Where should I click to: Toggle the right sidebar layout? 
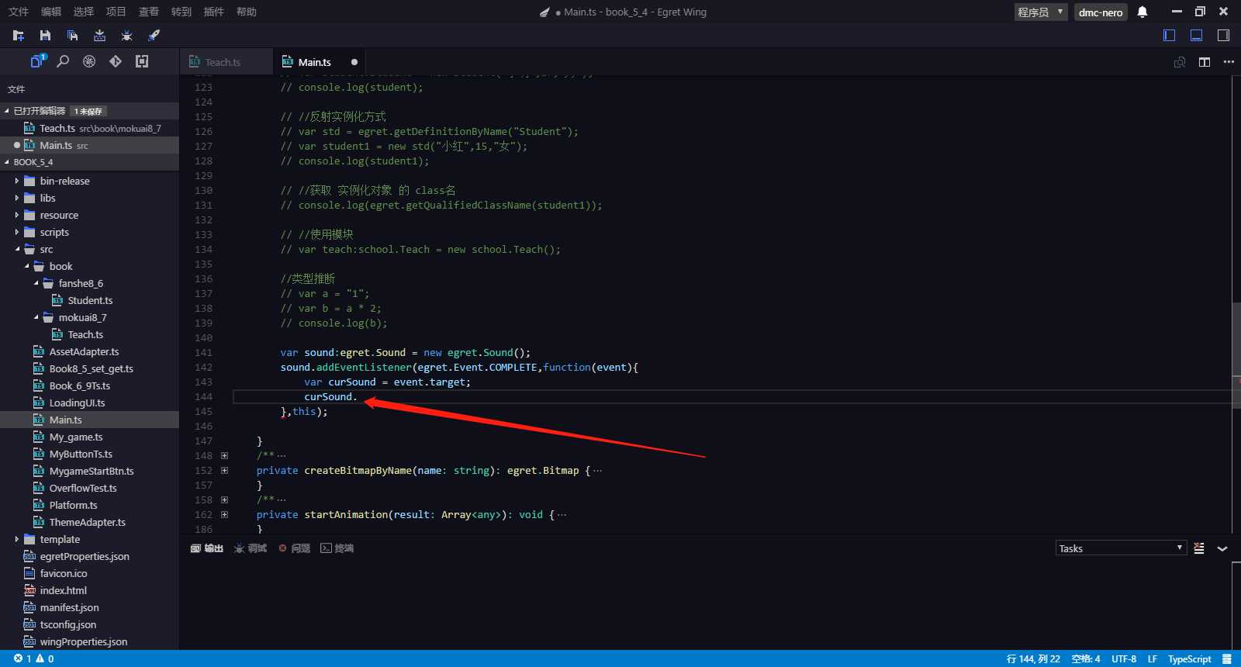pos(1223,35)
